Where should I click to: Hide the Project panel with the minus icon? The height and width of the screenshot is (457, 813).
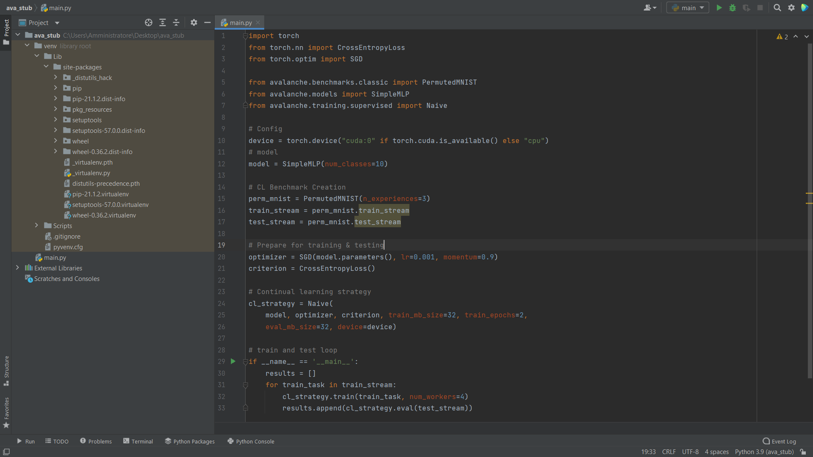pos(207,22)
